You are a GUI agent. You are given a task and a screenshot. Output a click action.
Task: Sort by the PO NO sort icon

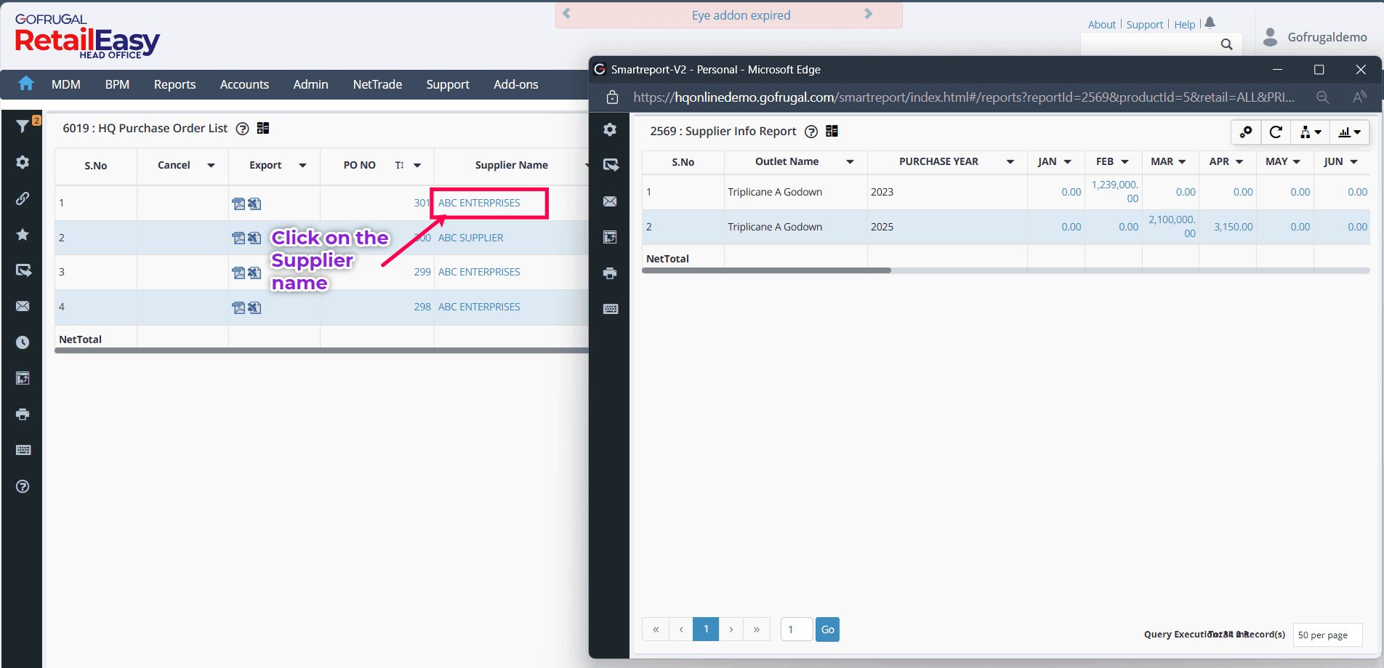399,166
